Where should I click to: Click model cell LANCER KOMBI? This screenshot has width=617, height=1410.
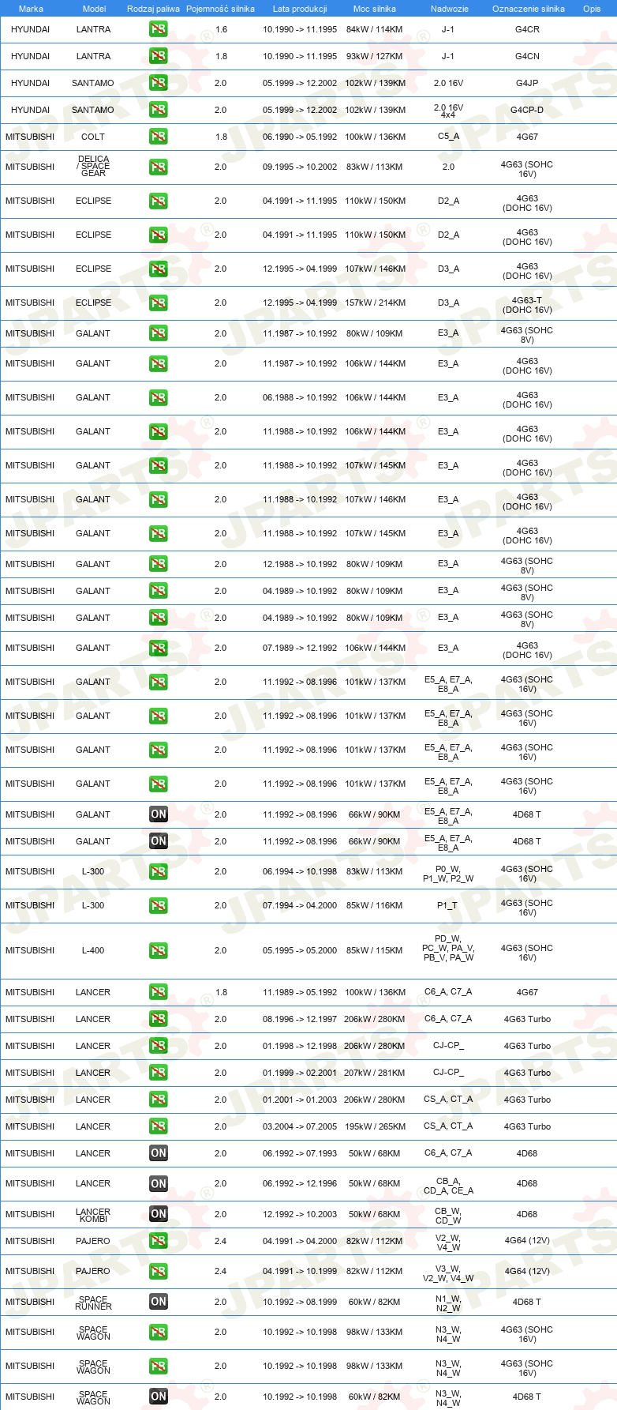pyautogui.click(x=93, y=1215)
